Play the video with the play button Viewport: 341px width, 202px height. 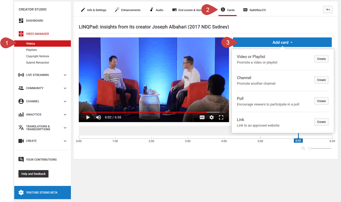pos(88,117)
